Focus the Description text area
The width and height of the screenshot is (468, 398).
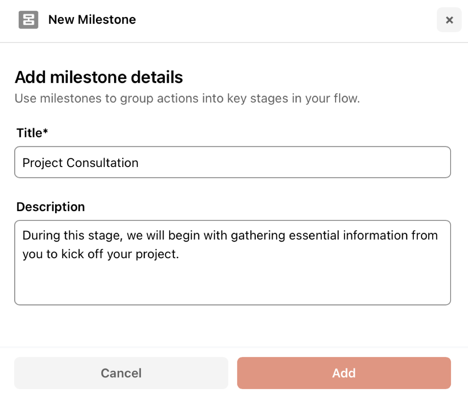click(232, 263)
